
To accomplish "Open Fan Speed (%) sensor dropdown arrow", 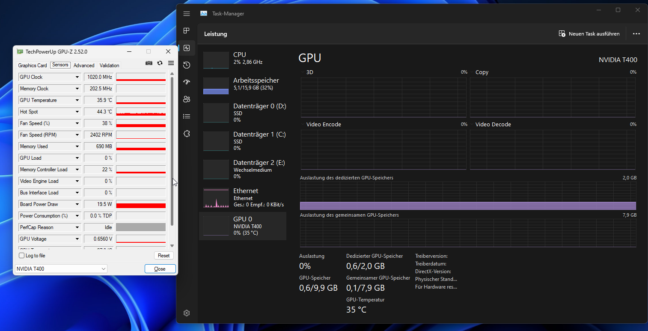I will [77, 123].
